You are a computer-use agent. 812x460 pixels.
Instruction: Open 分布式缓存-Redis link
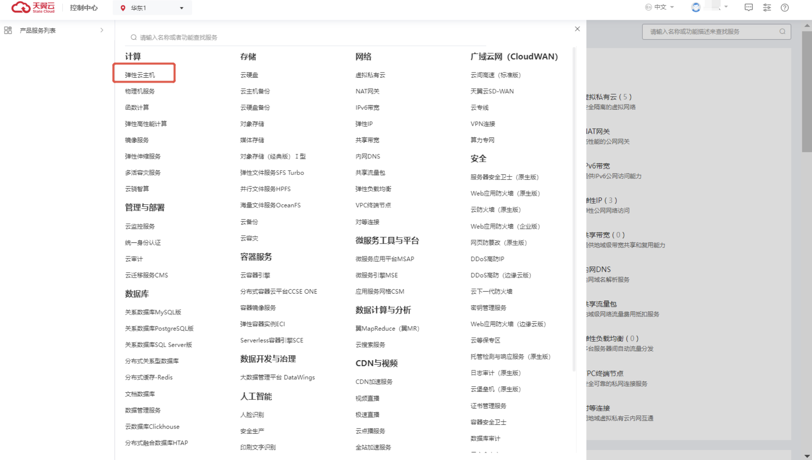pyautogui.click(x=149, y=377)
